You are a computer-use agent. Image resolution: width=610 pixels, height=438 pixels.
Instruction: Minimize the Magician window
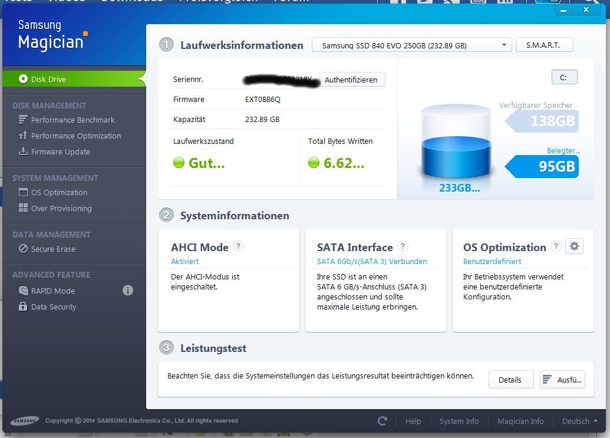tap(563, 9)
